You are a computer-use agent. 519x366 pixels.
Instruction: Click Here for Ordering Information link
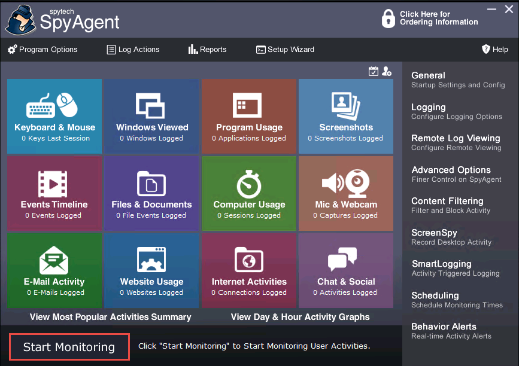click(x=439, y=18)
